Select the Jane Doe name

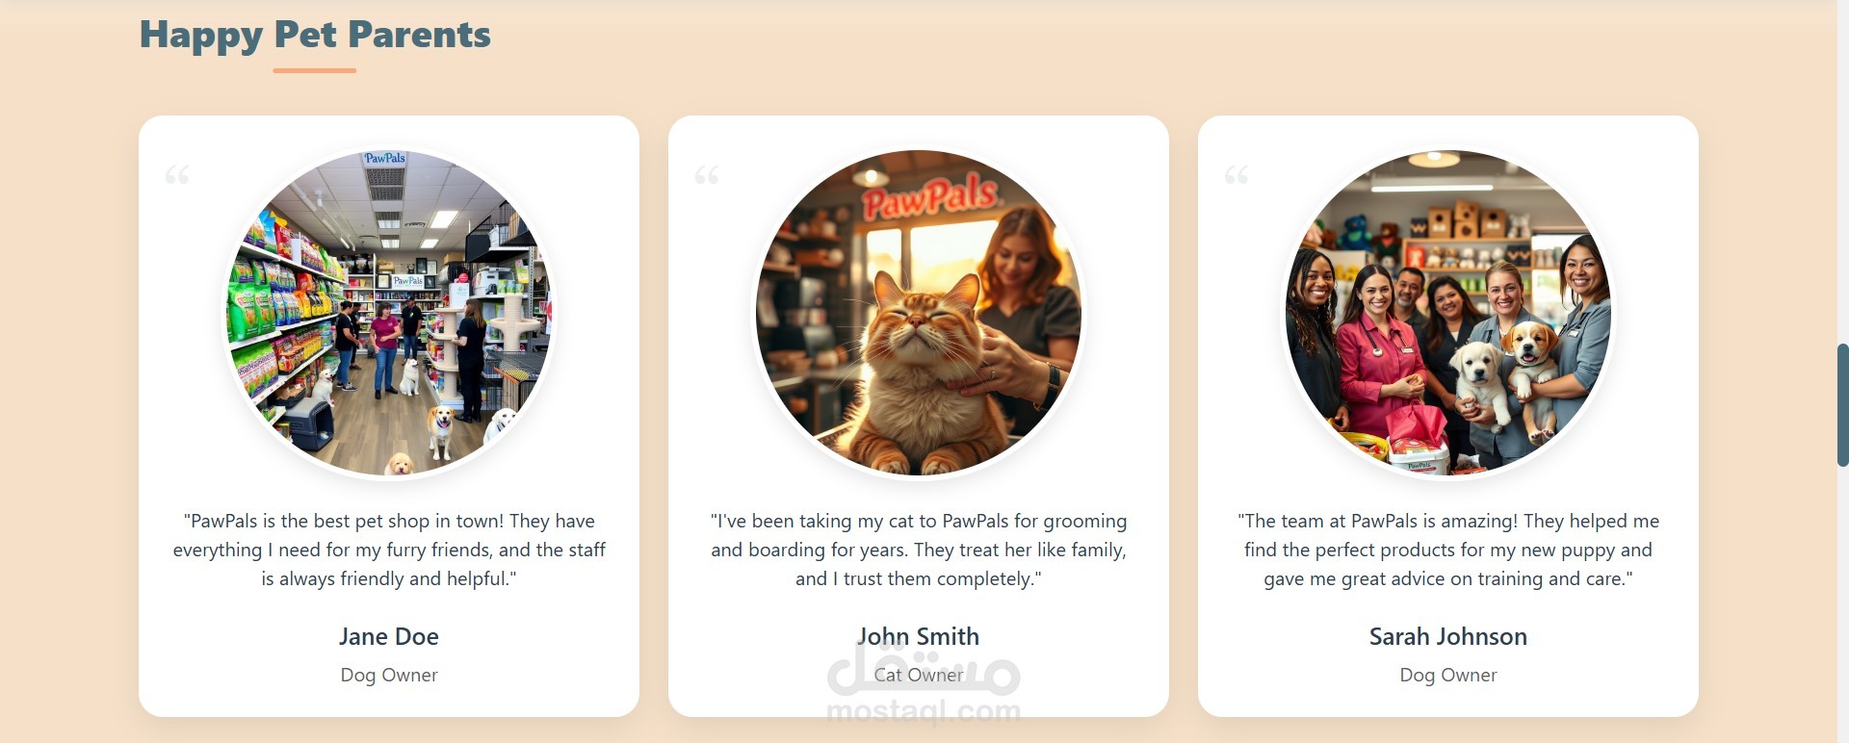pos(389,636)
